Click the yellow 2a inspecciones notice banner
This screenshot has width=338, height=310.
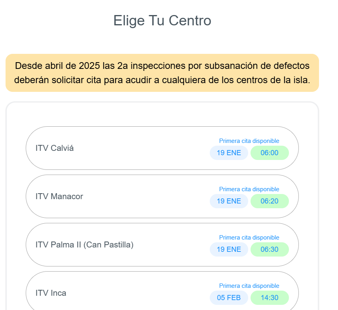pos(162,73)
